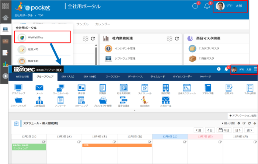Click the bell notification icon in @pocket header
The image size is (258, 164).
click(x=207, y=6)
